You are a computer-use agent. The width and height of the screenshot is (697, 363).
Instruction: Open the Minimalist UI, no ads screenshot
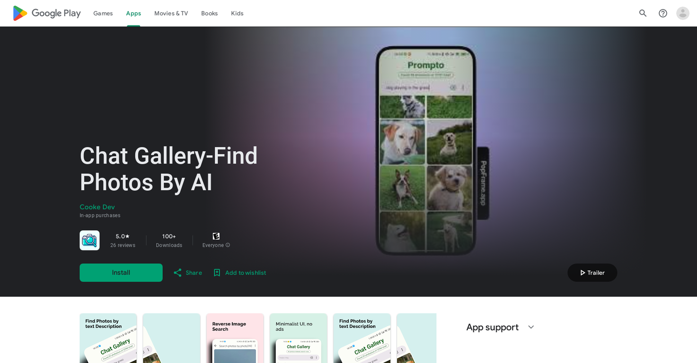point(299,338)
